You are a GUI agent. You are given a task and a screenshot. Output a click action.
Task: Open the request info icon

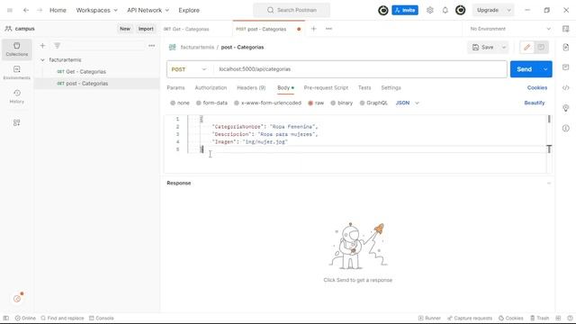[566, 128]
